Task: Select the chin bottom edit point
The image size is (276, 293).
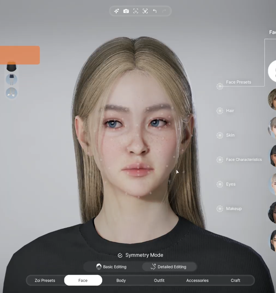Action: pyautogui.click(x=139, y=197)
